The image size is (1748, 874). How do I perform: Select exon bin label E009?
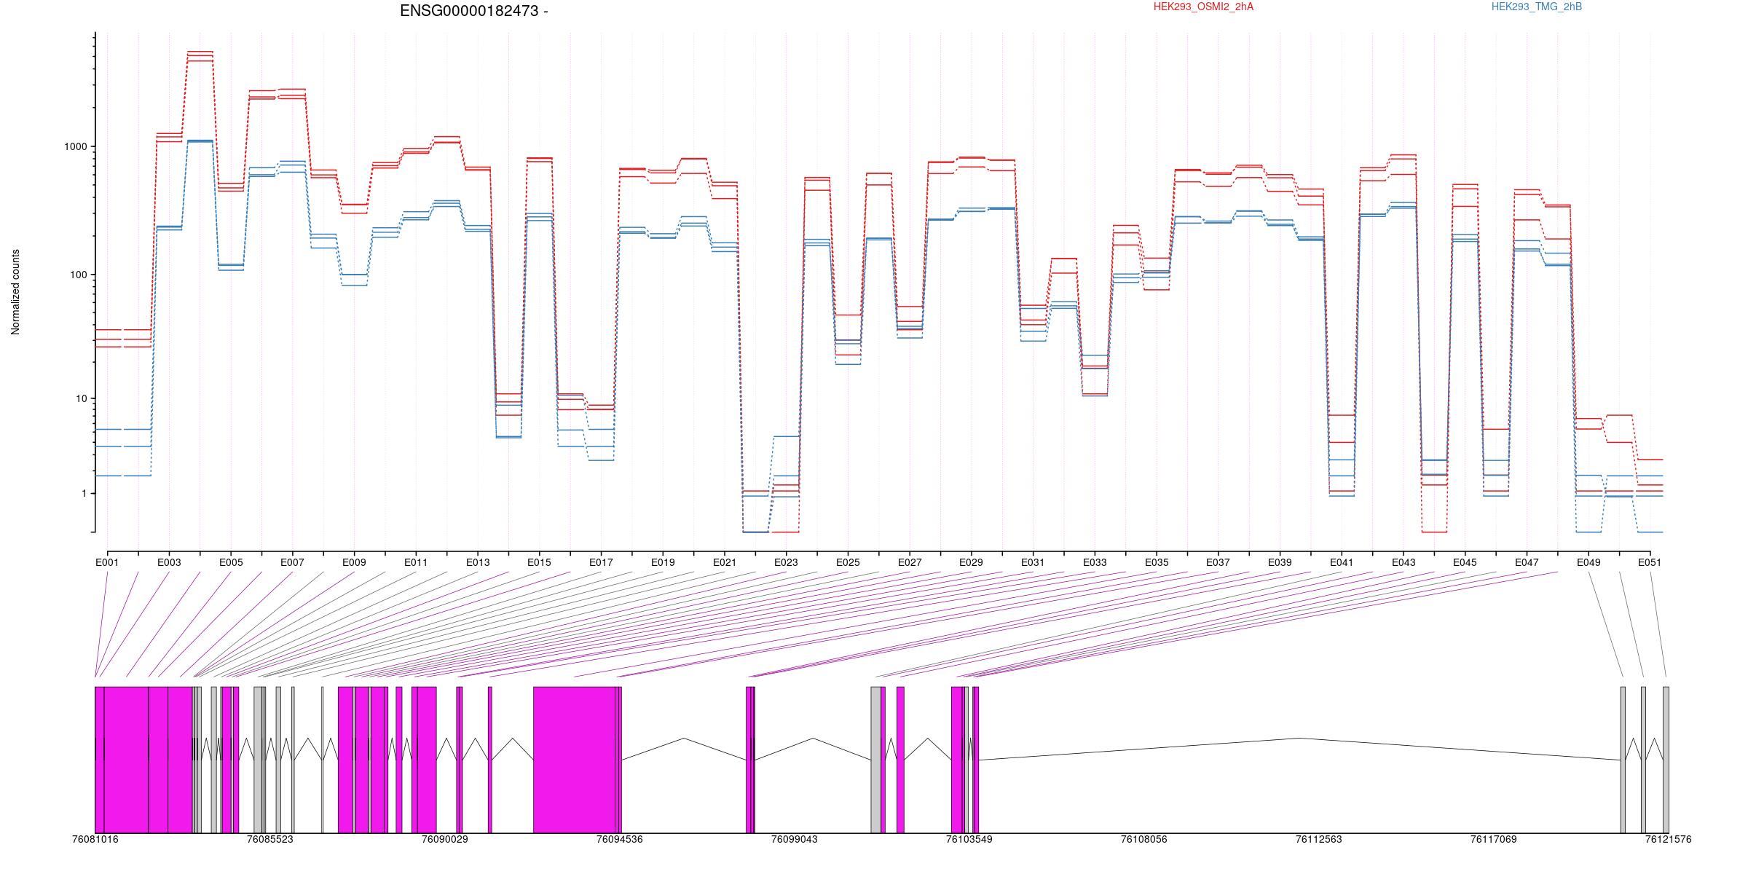point(354,562)
